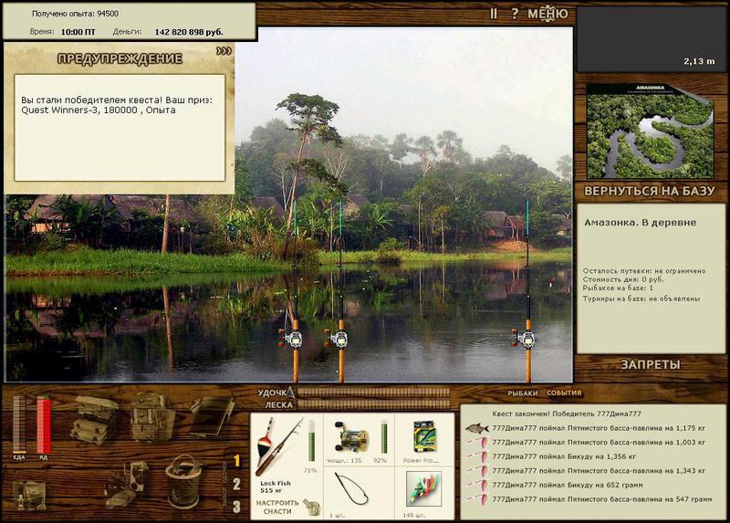This screenshot has width=730, height=523.
Task: Click the small bag beside НАСТРОИТЬ СНАСТИ
Action: (312, 507)
